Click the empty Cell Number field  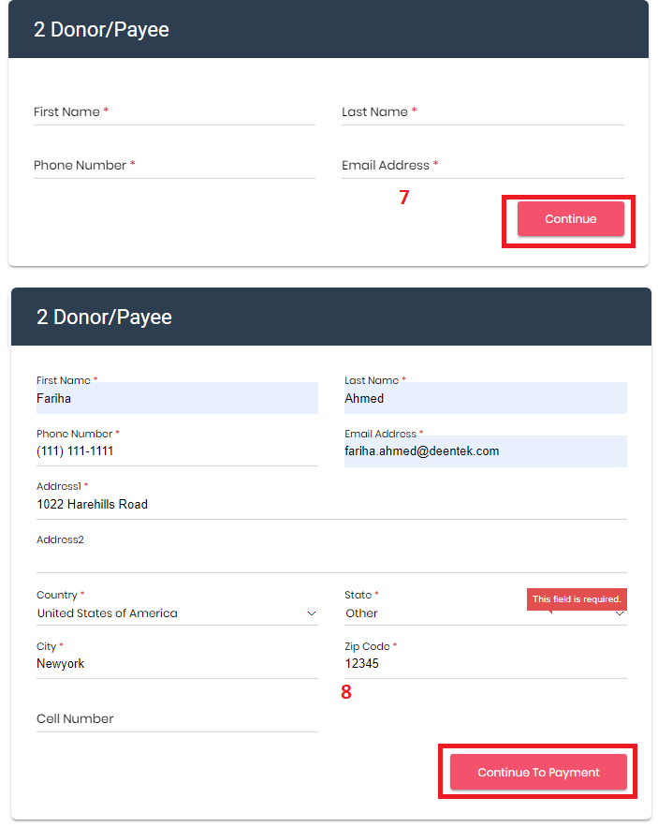(x=177, y=719)
